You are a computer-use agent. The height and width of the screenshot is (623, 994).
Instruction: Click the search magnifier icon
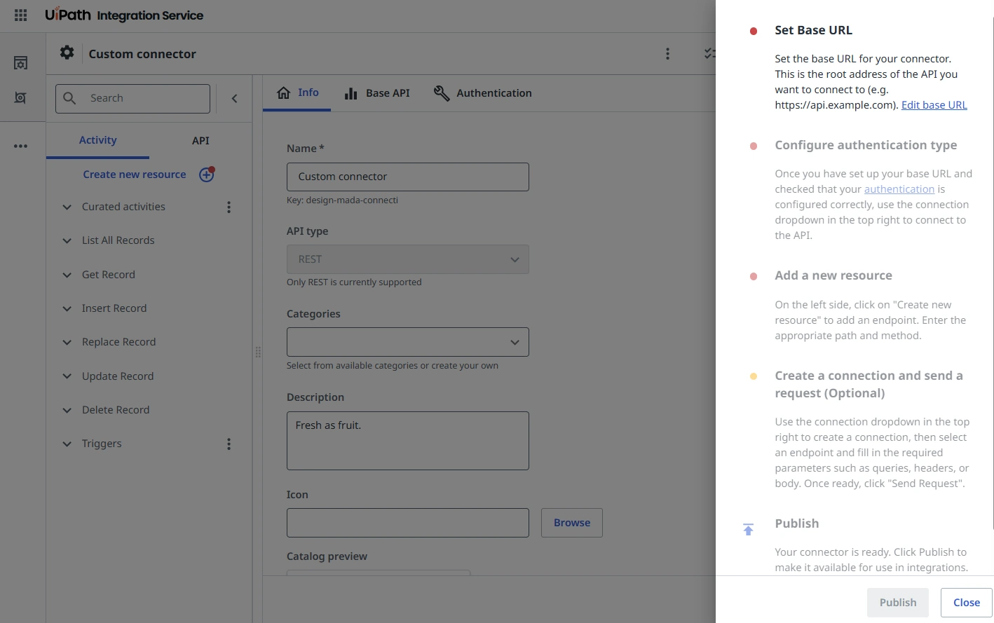click(69, 98)
